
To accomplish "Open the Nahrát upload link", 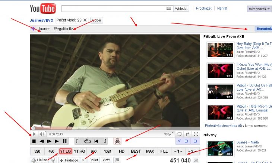I will pos(222,8).
